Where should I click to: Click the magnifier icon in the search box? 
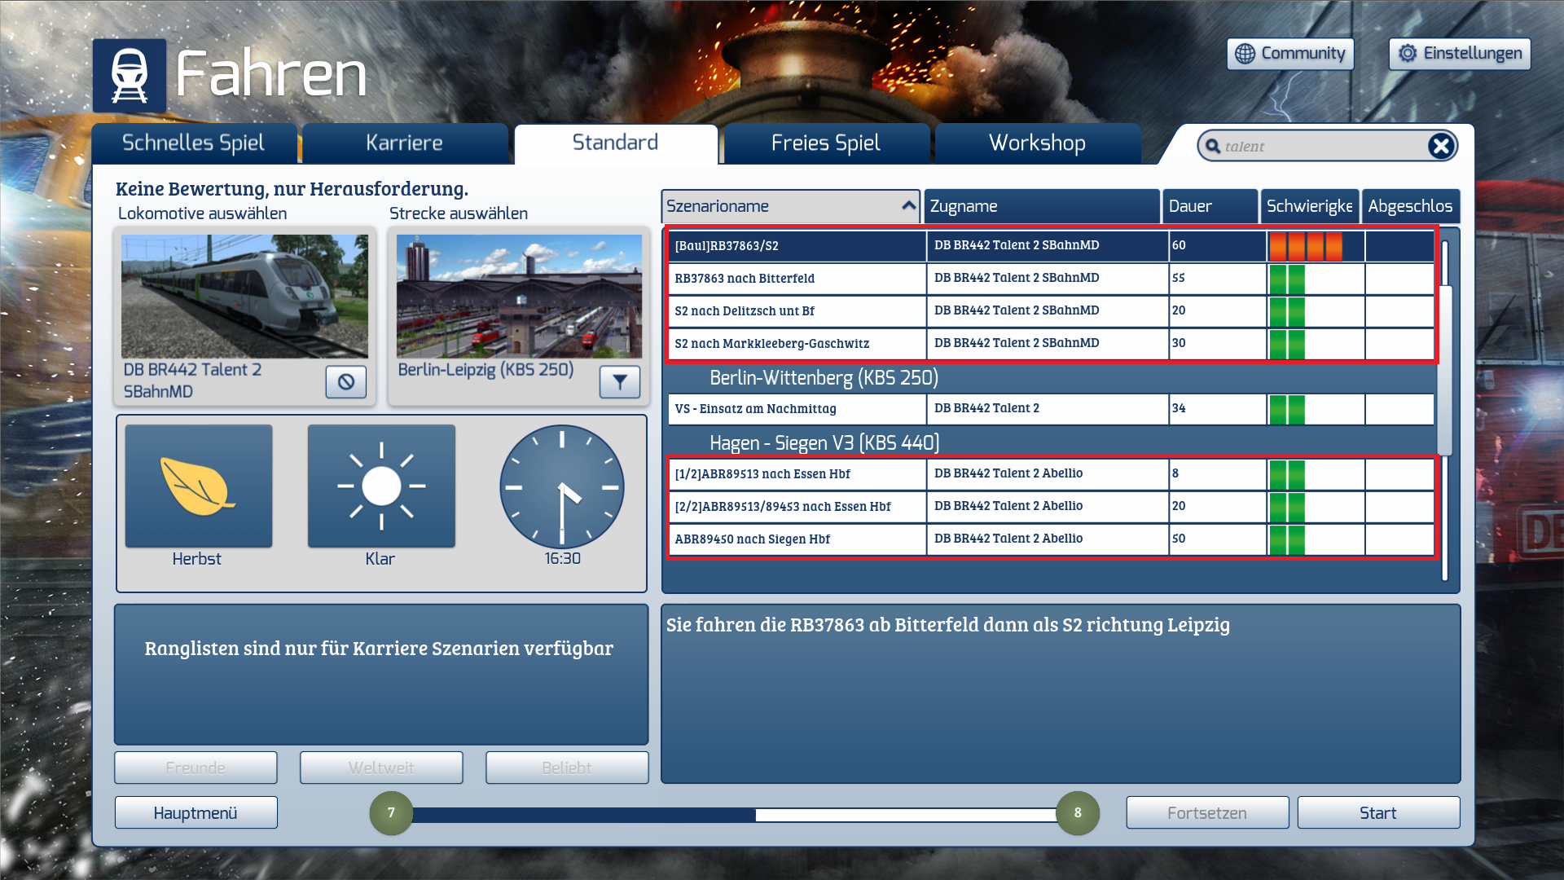point(1213,147)
